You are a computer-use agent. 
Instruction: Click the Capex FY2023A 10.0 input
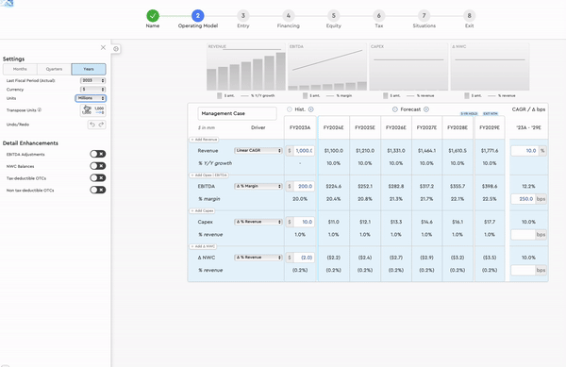pos(304,222)
